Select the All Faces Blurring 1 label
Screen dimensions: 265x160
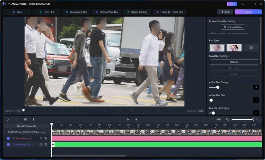tap(23, 139)
